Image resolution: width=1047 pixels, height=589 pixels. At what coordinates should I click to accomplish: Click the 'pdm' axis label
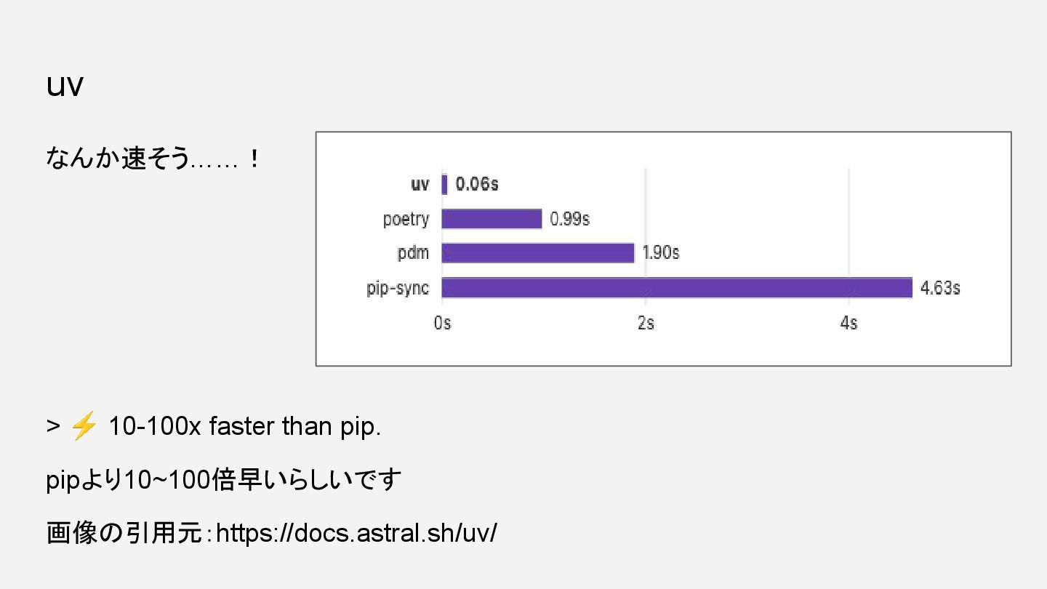click(414, 254)
